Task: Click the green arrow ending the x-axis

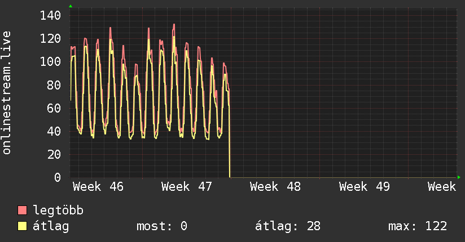Action: [x=459, y=177]
